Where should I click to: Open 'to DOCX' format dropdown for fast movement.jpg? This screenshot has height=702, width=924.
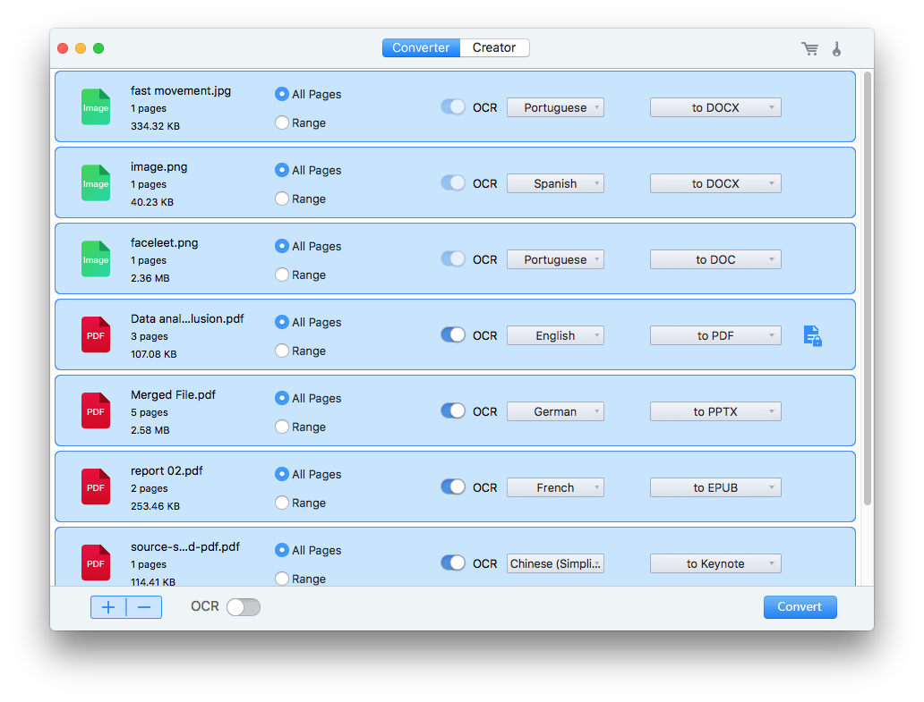(715, 107)
